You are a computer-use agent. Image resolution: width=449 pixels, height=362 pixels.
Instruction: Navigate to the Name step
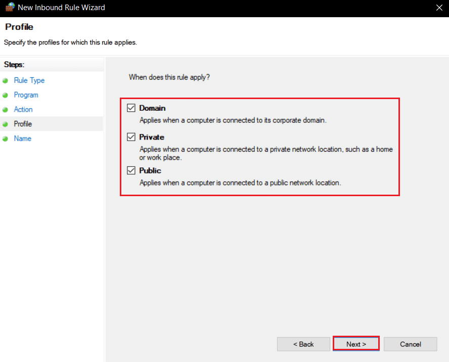click(x=23, y=139)
